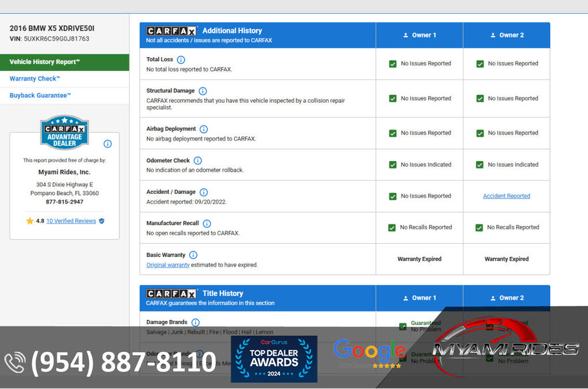Click the gold star rating icon
This screenshot has height=389, width=588.
pyautogui.click(x=30, y=221)
